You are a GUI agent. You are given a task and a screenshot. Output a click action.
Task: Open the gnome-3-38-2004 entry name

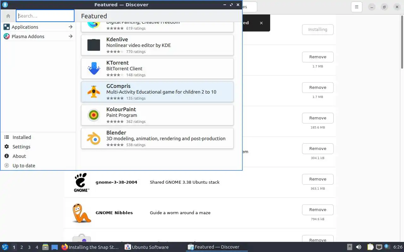coord(116,182)
